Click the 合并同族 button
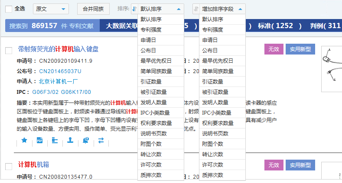The width and height of the screenshot is (342, 183). pyautogui.click(x=93, y=9)
